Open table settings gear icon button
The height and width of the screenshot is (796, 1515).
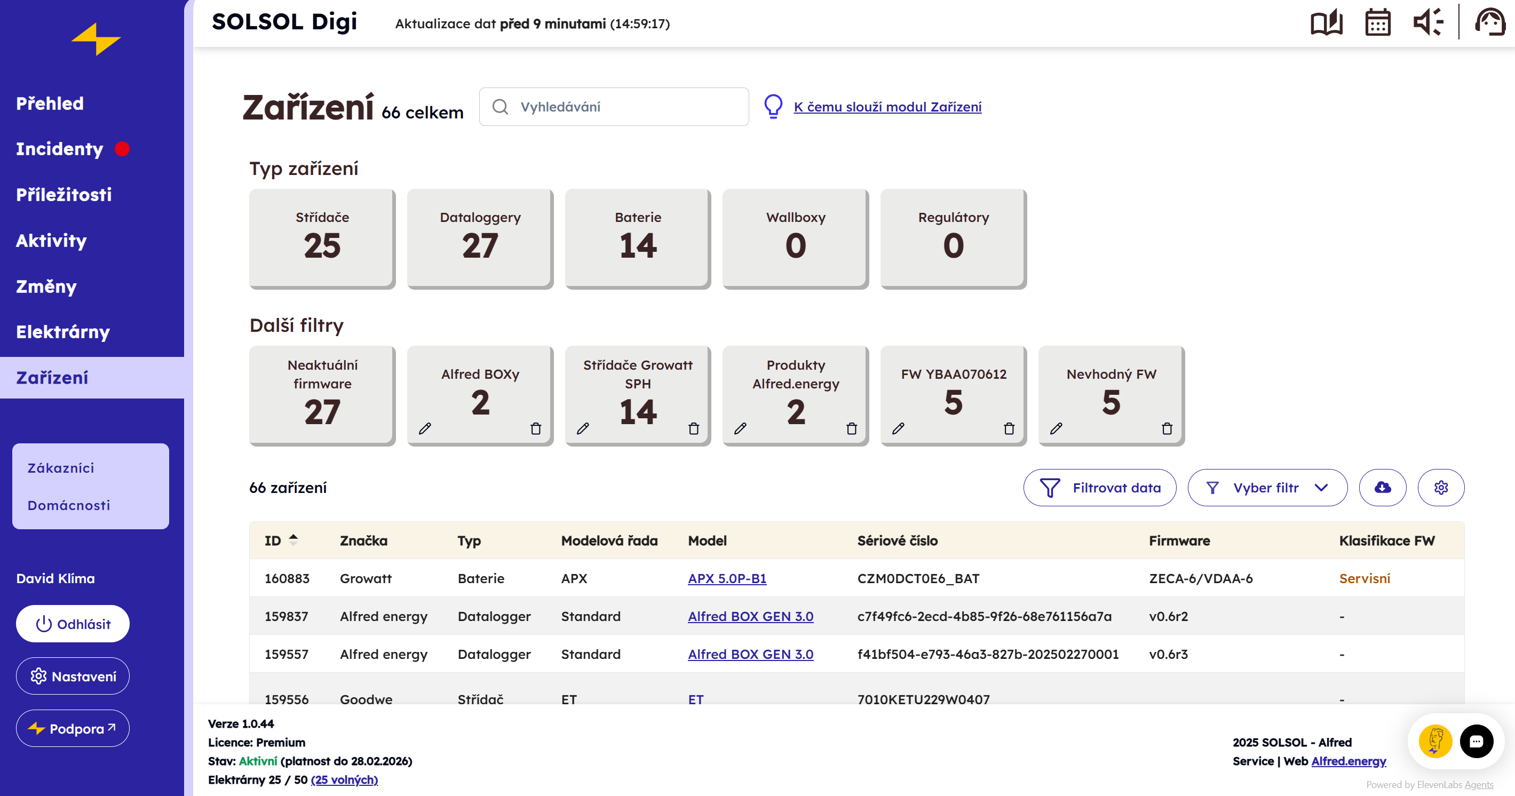(1440, 487)
